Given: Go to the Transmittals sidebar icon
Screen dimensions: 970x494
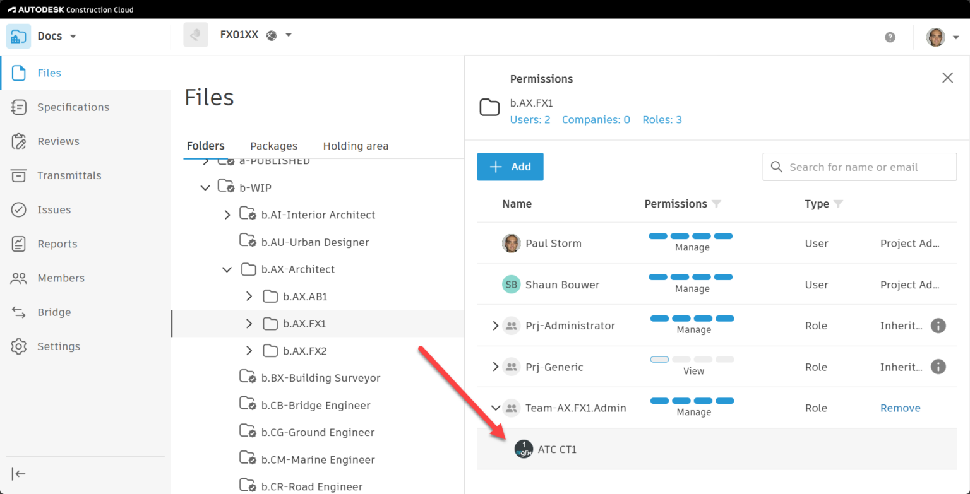Looking at the screenshot, I should [19, 175].
